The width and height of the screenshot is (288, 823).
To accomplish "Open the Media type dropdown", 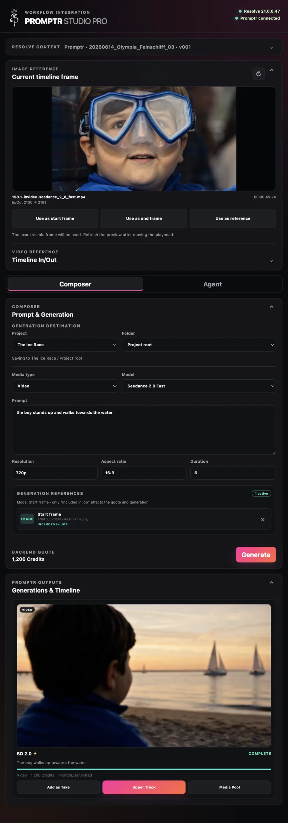I will click(x=65, y=386).
